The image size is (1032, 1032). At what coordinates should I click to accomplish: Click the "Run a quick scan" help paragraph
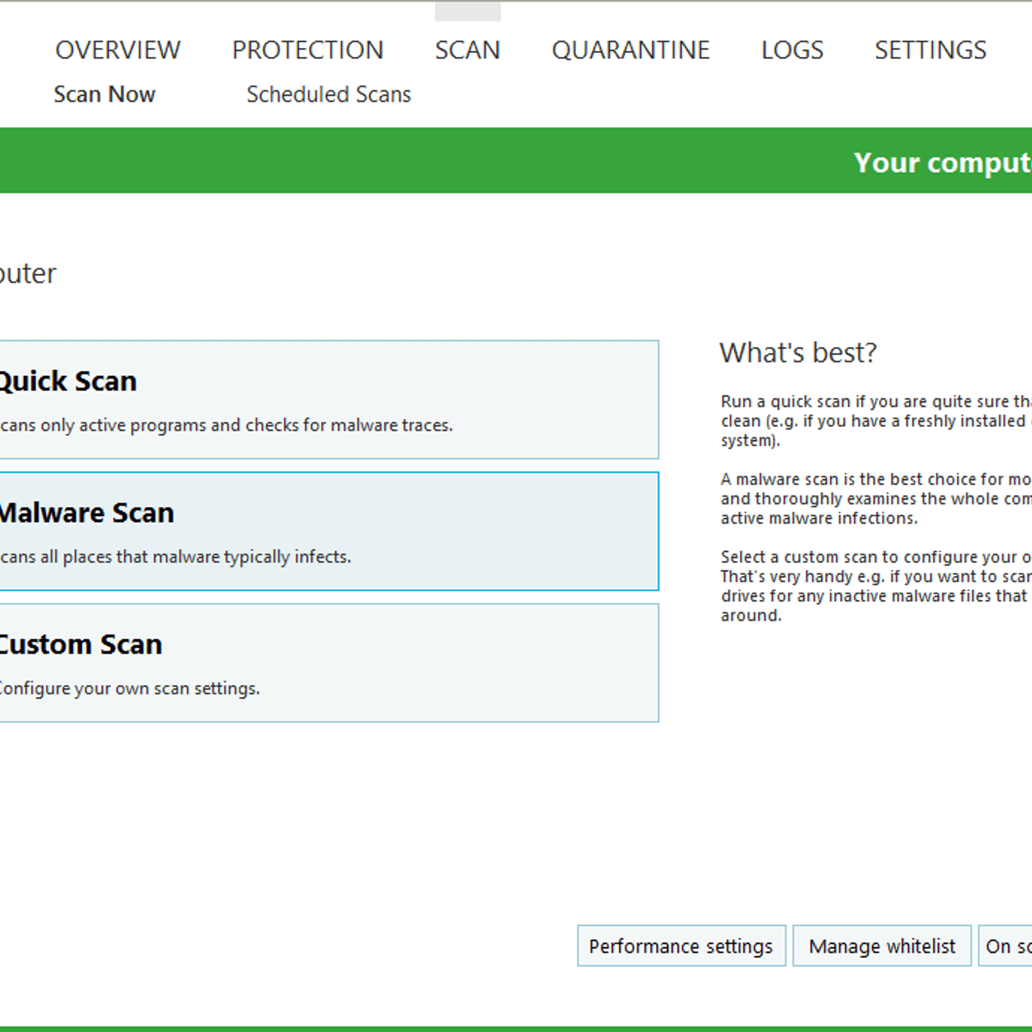click(874, 421)
